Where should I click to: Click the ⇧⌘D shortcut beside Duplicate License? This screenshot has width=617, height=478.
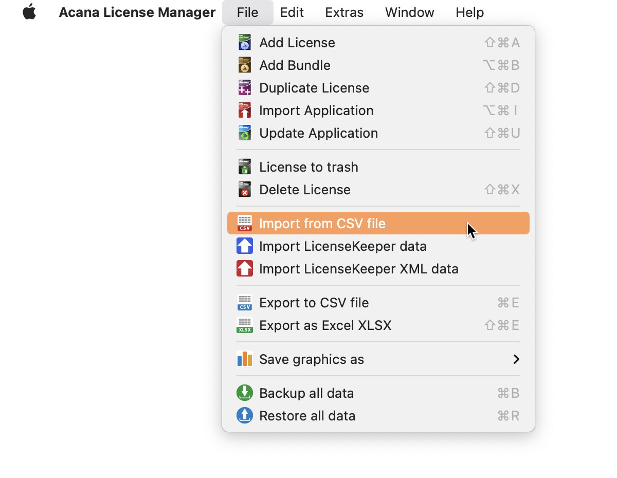(502, 88)
